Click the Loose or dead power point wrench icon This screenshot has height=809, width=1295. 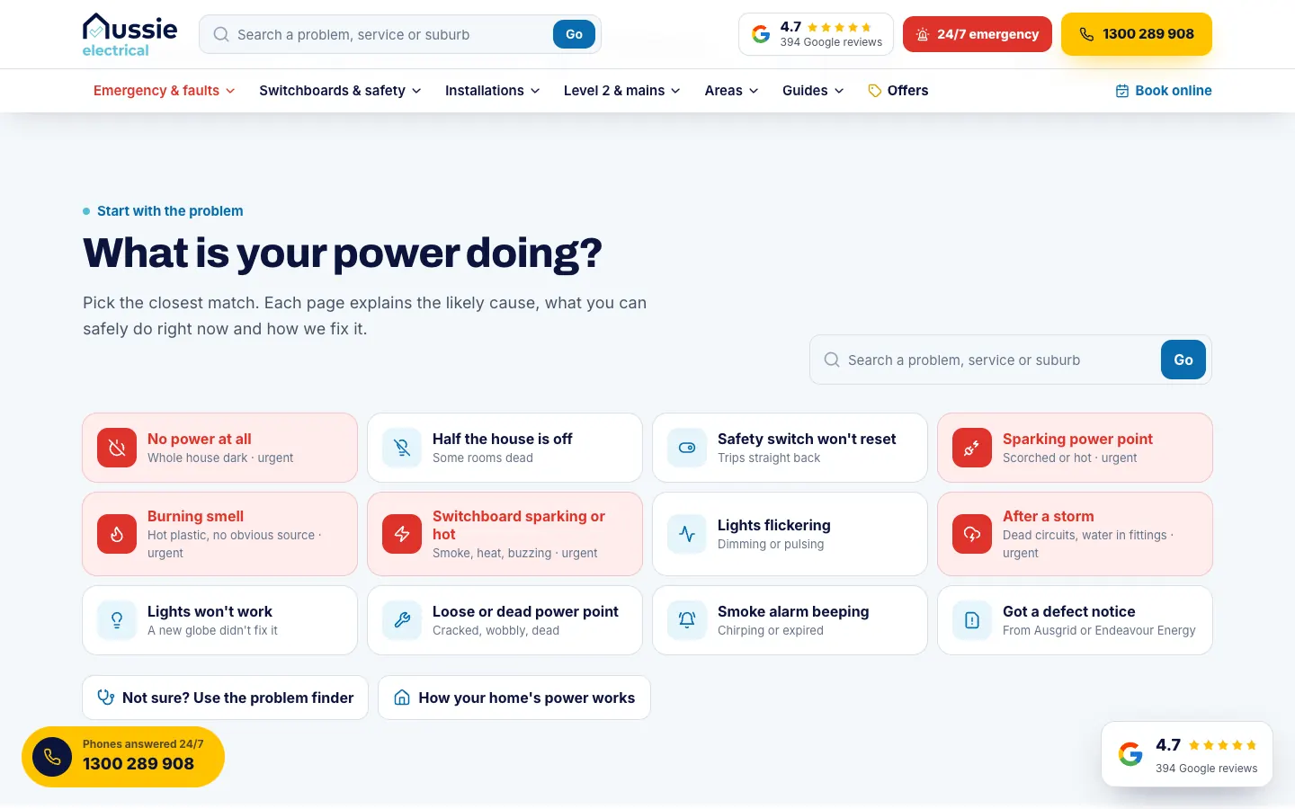coord(402,620)
